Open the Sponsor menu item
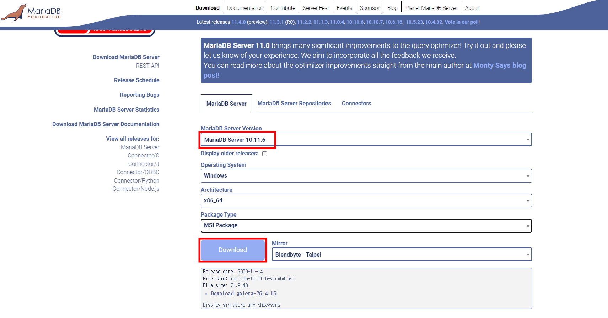 tap(370, 8)
